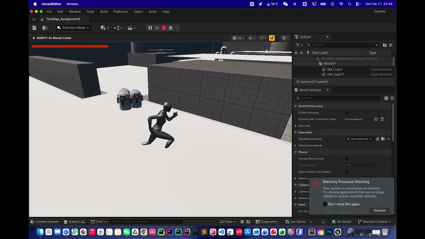Collapse the Game Mode section

pyautogui.click(x=296, y=132)
